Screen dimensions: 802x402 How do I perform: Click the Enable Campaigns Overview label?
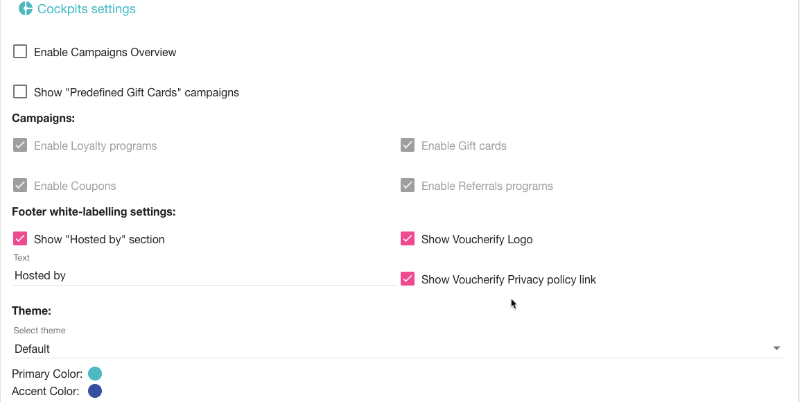point(105,52)
